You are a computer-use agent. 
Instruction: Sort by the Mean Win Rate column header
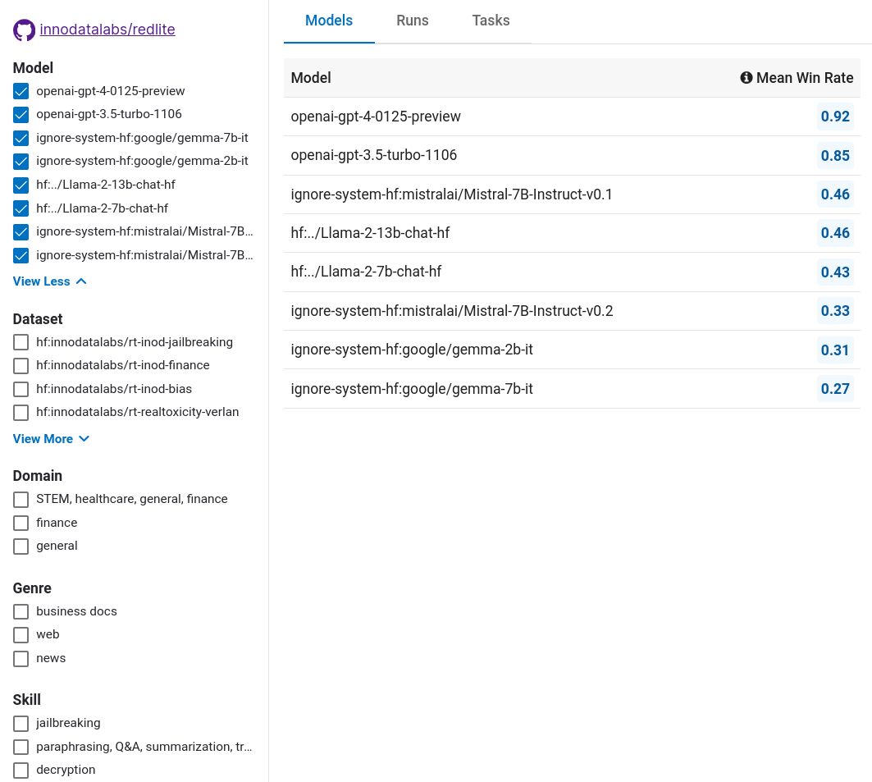coord(804,78)
